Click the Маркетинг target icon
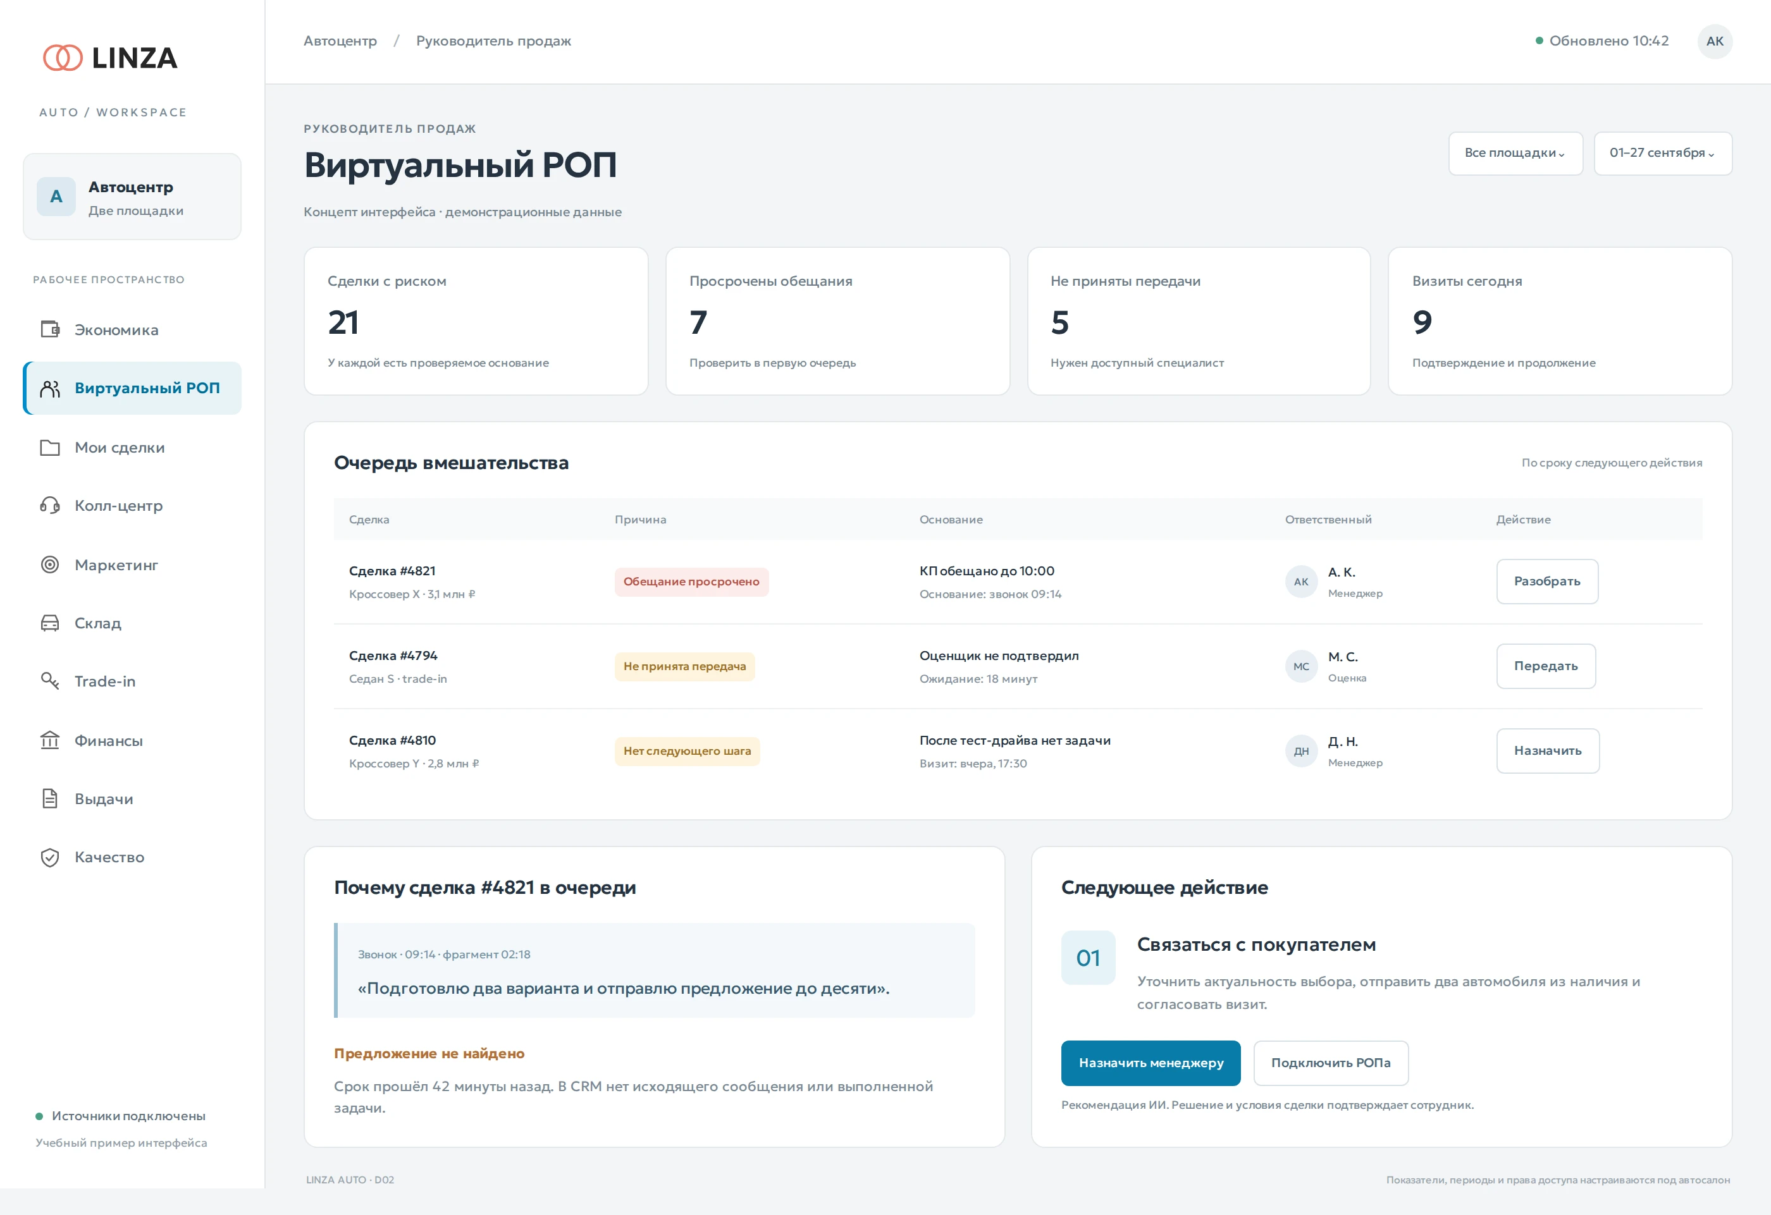 pyautogui.click(x=49, y=565)
